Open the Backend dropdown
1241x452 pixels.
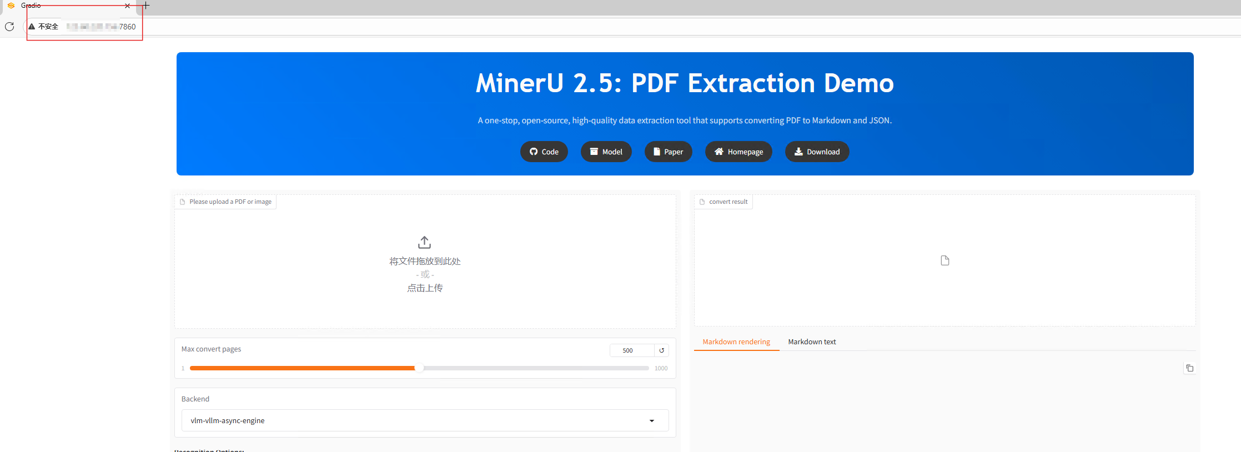(425, 421)
